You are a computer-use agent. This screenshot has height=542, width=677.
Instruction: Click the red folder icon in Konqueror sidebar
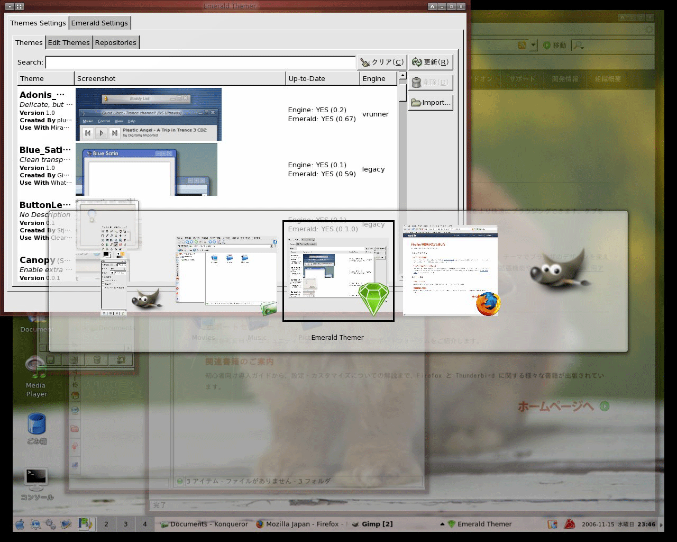(x=75, y=429)
